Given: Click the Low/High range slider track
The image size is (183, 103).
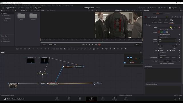Looking at the screenshot, I should 168,44.
